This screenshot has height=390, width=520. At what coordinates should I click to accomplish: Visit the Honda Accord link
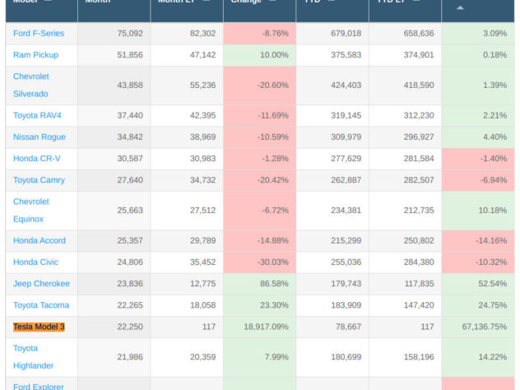click(x=39, y=240)
